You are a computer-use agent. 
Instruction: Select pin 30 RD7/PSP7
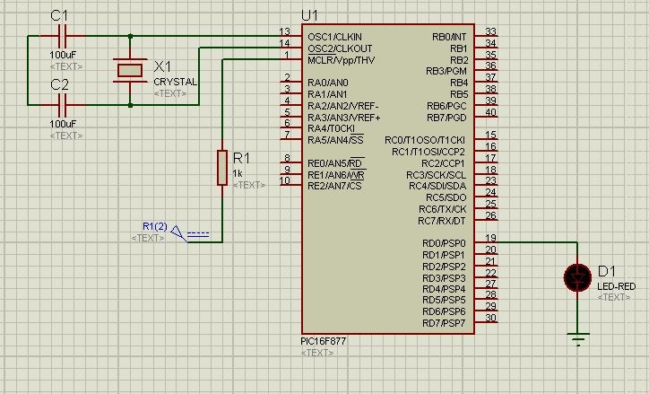click(x=487, y=323)
